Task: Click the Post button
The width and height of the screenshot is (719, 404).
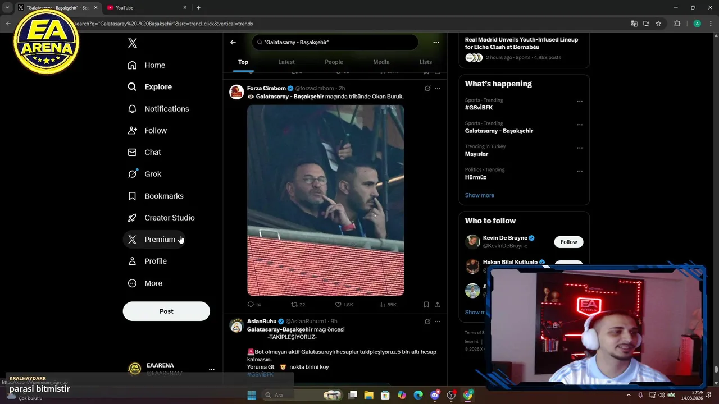Action: pos(166,311)
